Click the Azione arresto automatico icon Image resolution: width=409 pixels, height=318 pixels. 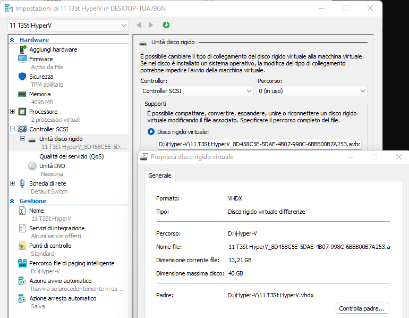click(x=22, y=298)
